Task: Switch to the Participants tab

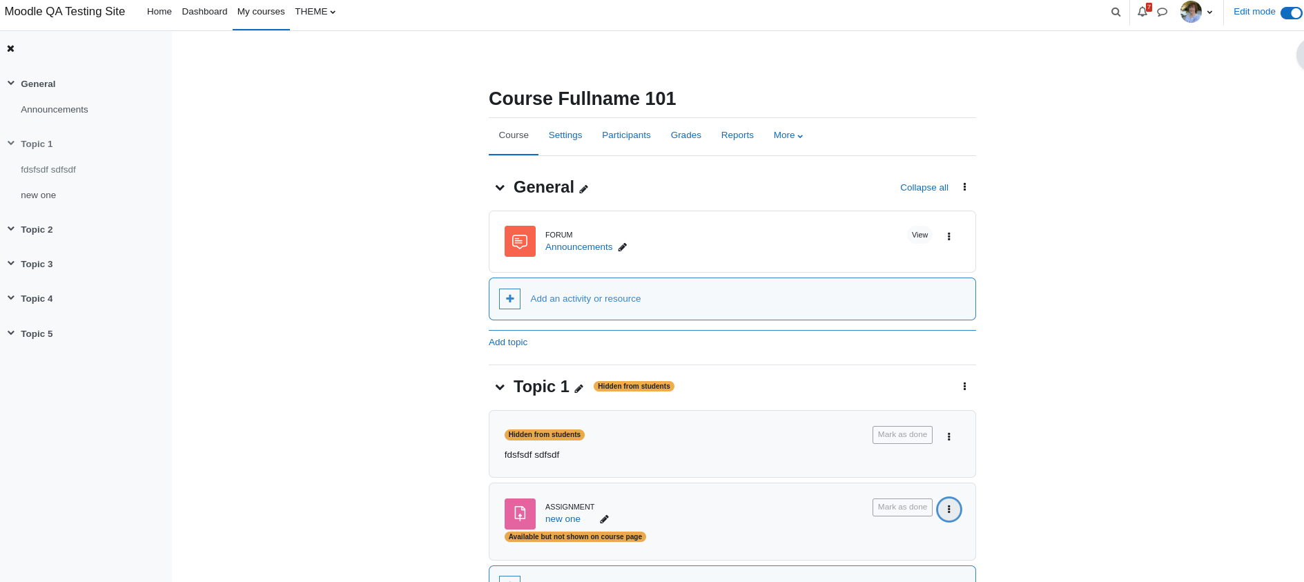Action: pyautogui.click(x=626, y=135)
